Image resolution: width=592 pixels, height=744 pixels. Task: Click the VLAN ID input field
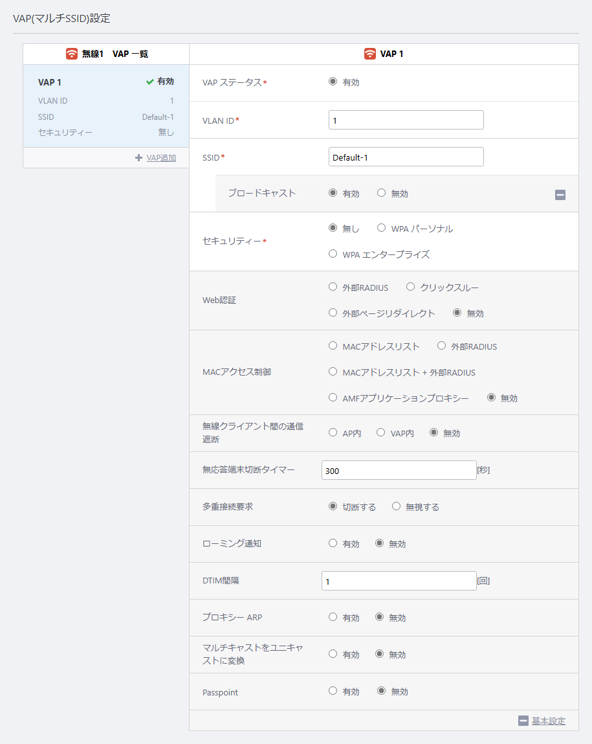[406, 120]
